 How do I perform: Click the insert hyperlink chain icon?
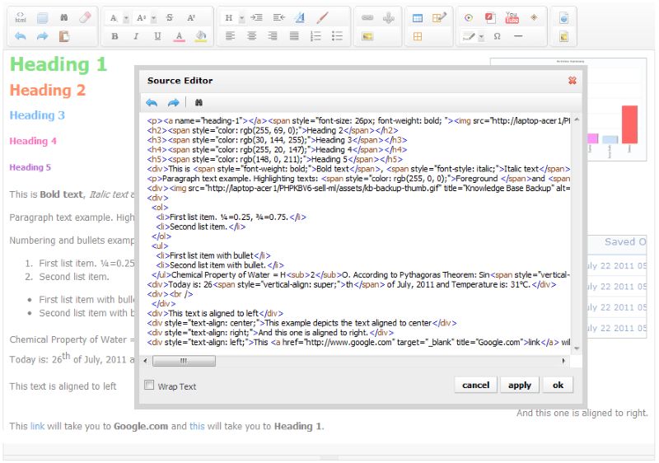click(367, 17)
